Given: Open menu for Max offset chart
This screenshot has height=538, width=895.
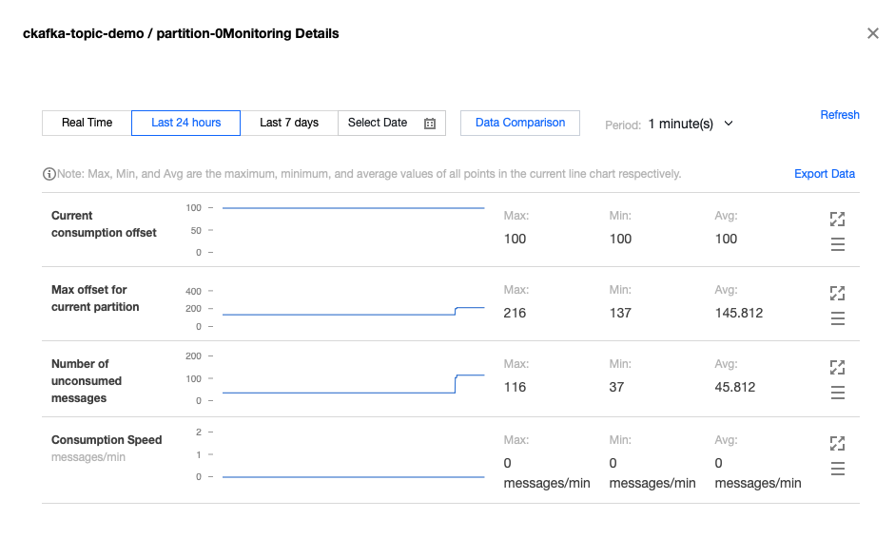Looking at the screenshot, I should point(837,318).
